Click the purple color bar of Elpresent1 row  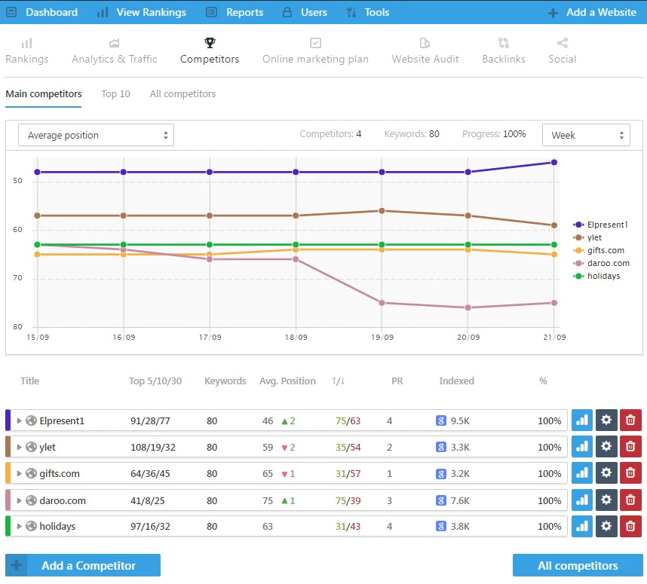coord(8,420)
